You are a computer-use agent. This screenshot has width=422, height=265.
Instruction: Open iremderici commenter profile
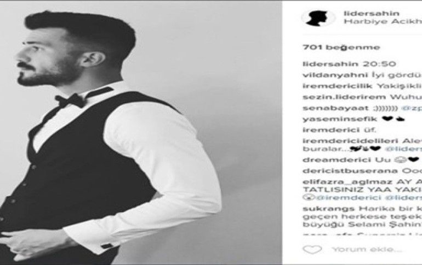point(331,130)
